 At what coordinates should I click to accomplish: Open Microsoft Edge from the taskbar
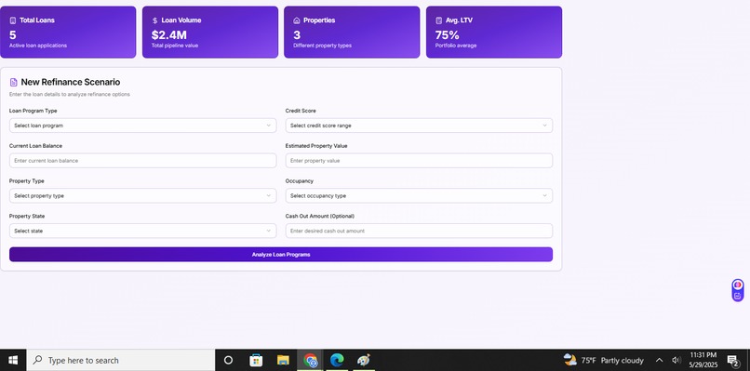tap(337, 360)
